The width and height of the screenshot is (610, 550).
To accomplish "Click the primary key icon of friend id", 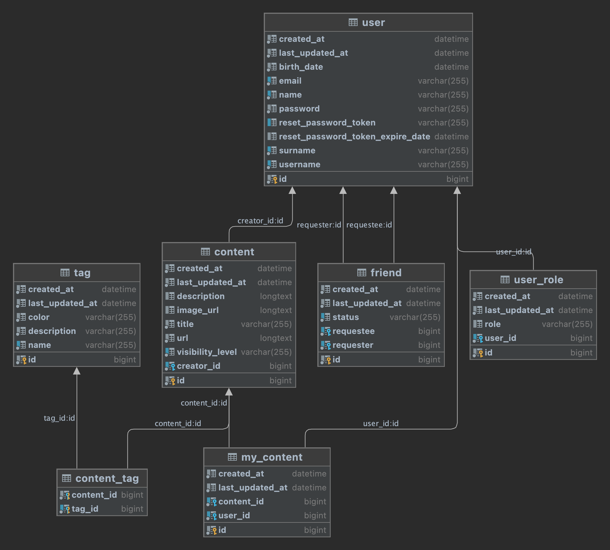I will 326,360.
